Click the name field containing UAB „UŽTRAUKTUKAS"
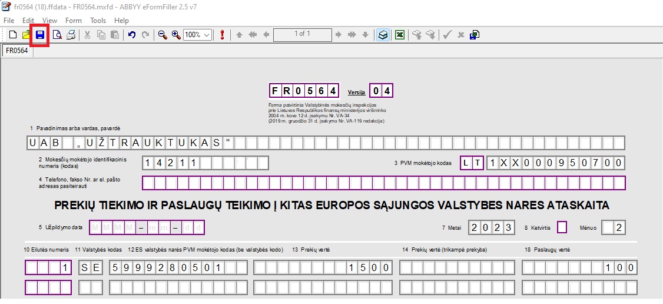The height and width of the screenshot is (304, 663). tap(326, 143)
